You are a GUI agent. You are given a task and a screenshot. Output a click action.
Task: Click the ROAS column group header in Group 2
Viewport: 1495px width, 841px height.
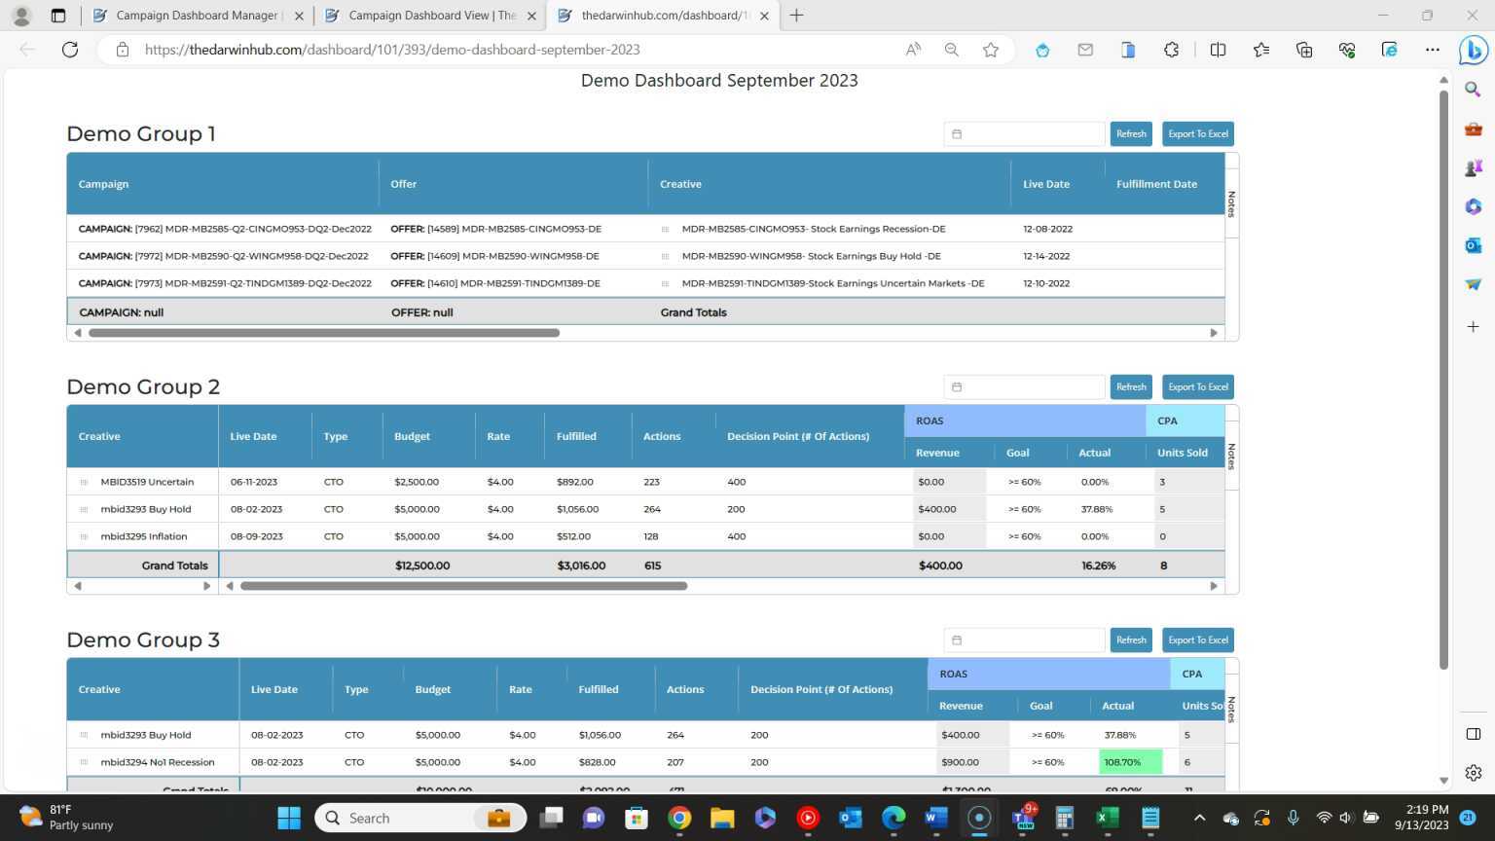coord(1025,420)
